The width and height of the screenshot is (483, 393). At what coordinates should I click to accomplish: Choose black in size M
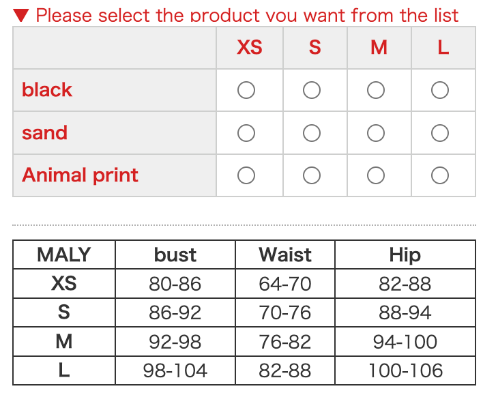376,90
